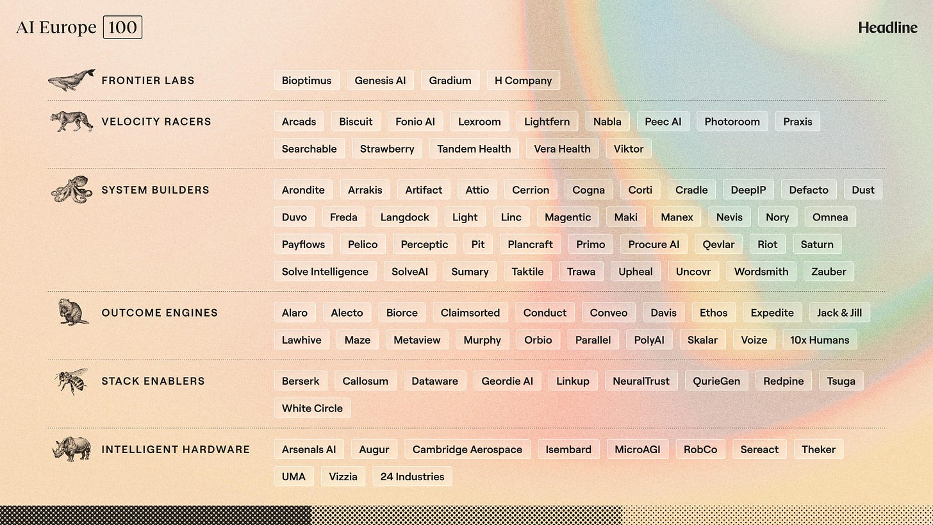Select the Genesis AI chip

(x=380, y=80)
